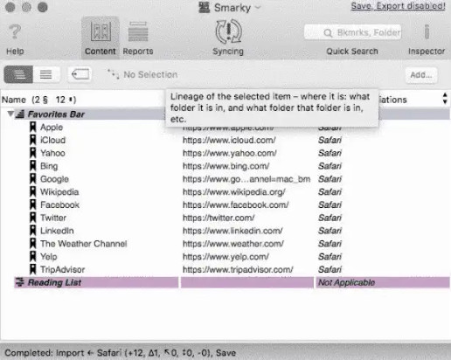Select the Facebook bookmark name
The image size is (451, 360).
(59, 204)
